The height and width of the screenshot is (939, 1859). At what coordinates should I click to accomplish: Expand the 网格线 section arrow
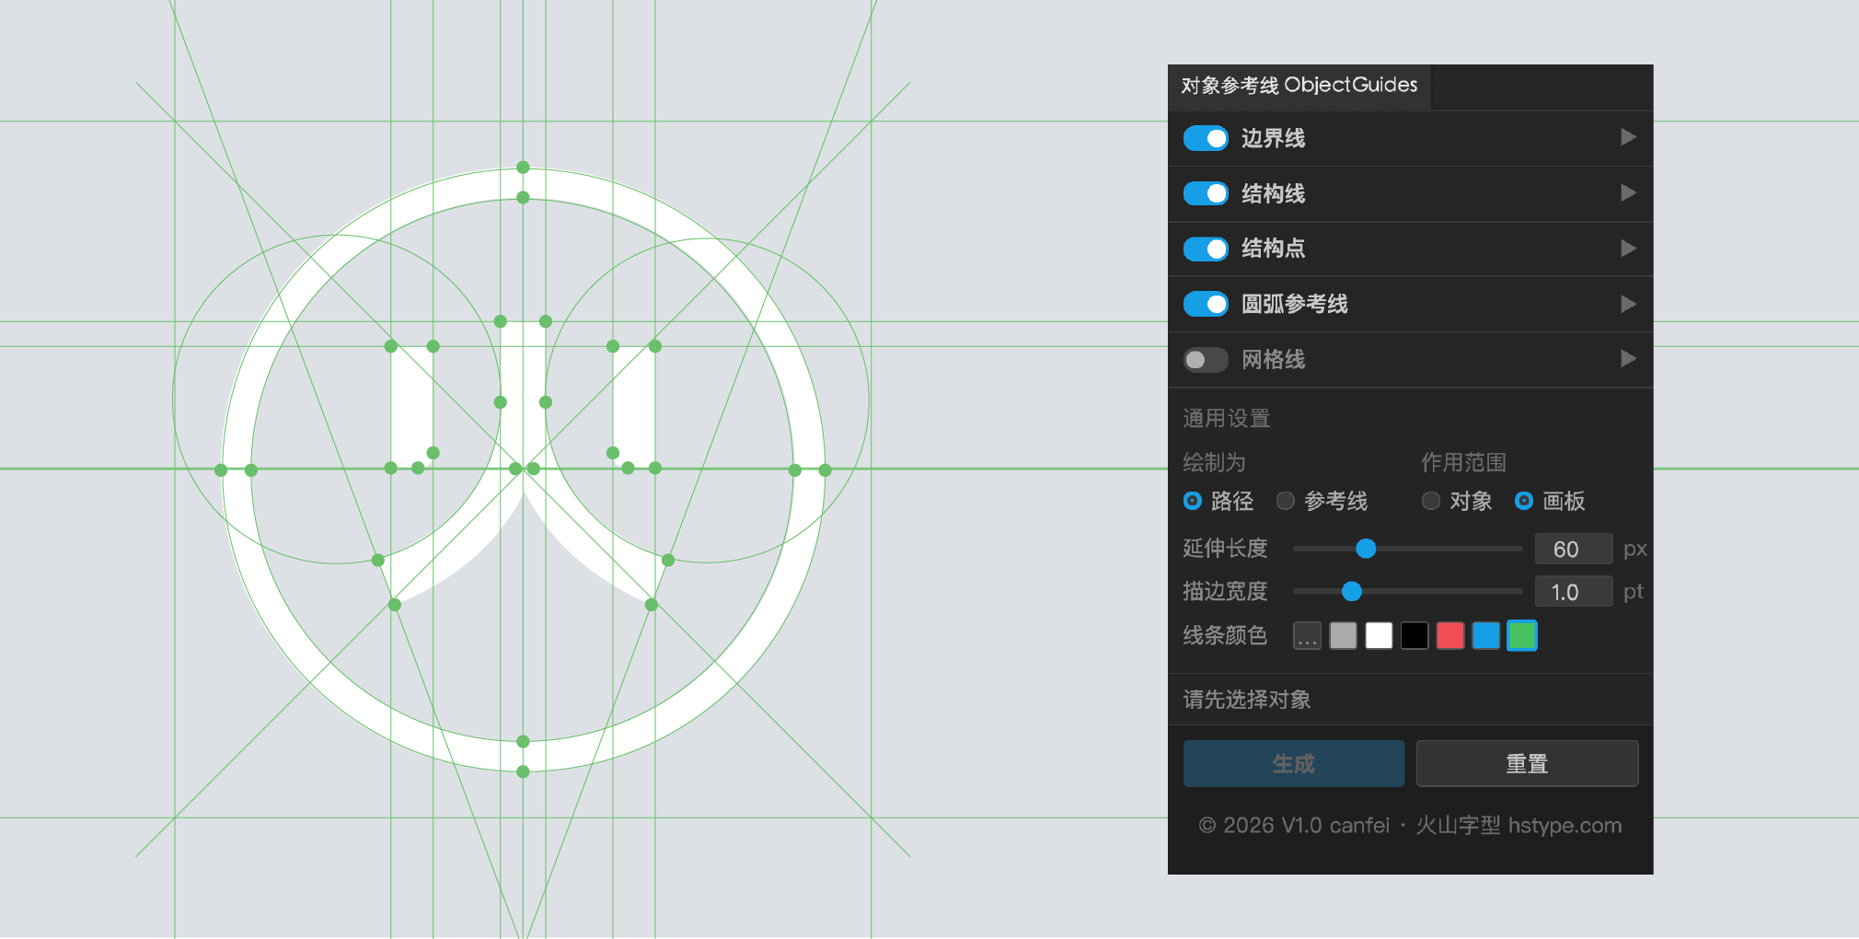pos(1628,358)
